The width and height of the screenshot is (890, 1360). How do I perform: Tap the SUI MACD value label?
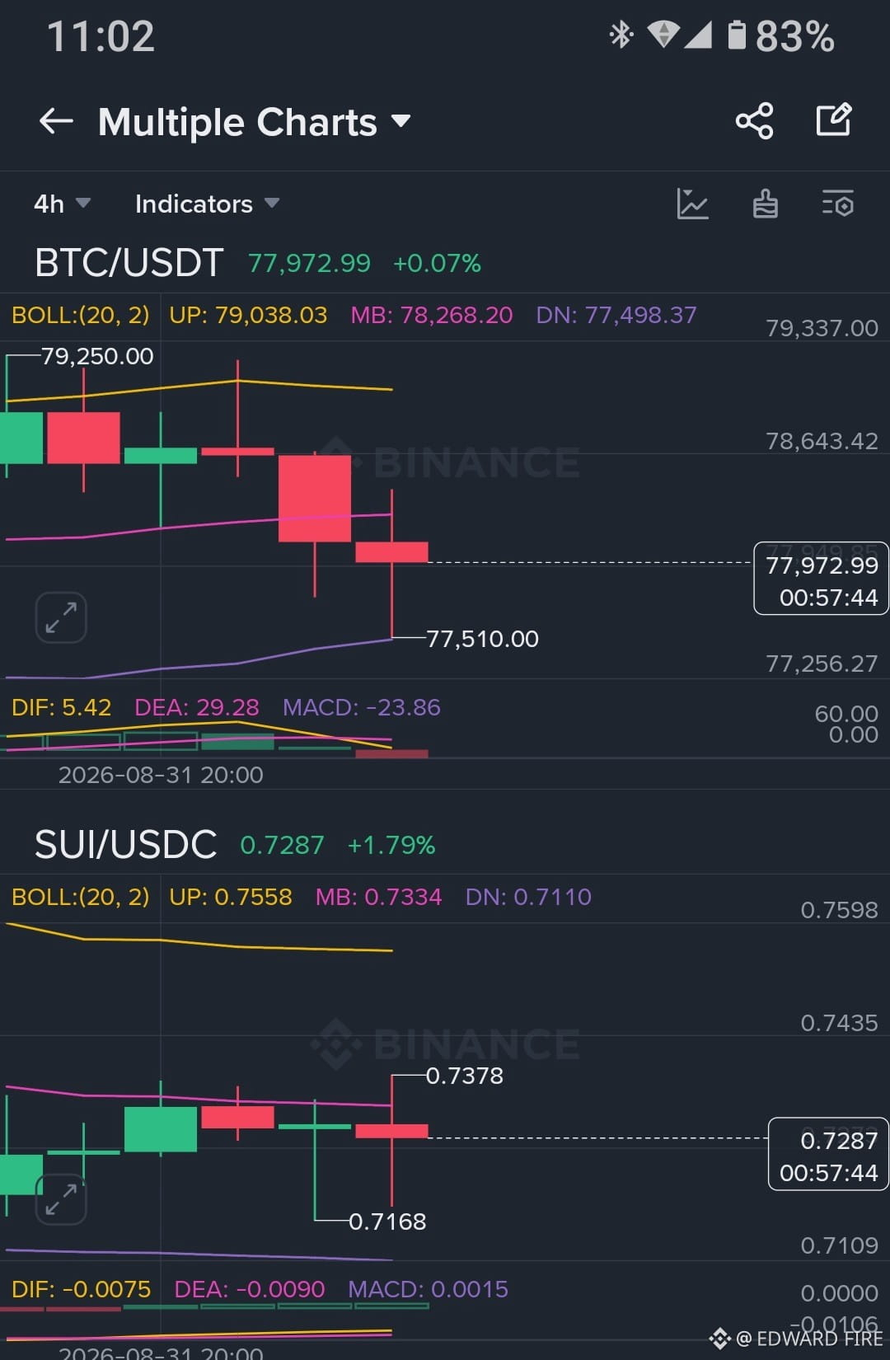(429, 1289)
